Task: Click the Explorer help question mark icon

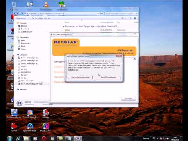Action: tap(135, 18)
